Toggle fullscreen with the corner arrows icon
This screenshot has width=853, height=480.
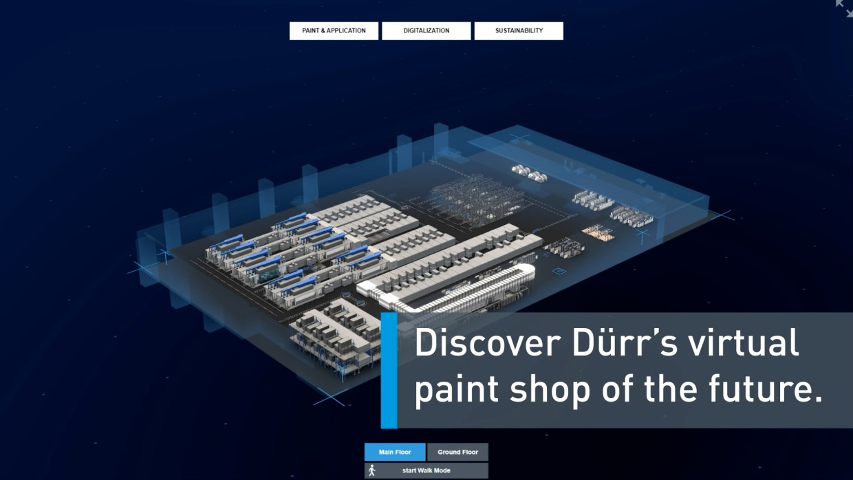coord(844,8)
